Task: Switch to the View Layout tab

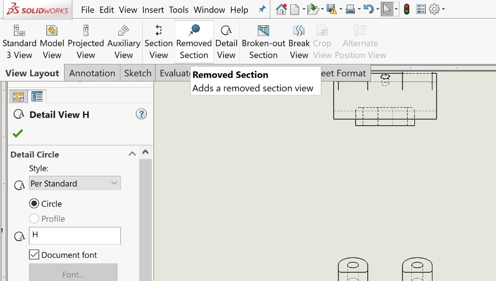Action: pyautogui.click(x=32, y=73)
